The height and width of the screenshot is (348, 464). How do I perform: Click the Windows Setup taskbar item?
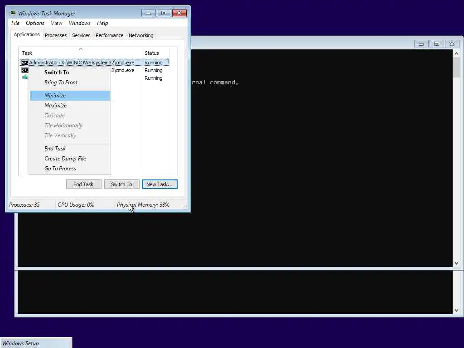[36, 343]
